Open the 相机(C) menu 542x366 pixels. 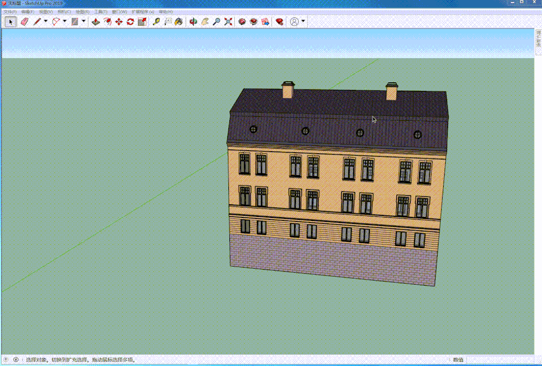click(x=64, y=12)
